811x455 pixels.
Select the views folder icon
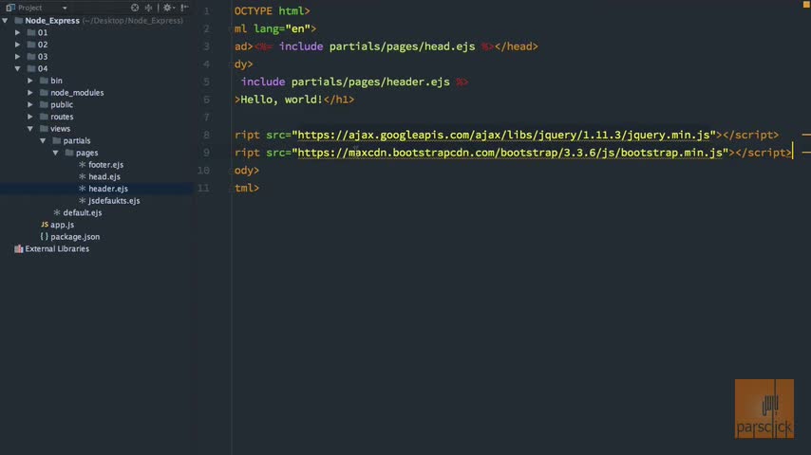[44, 129]
